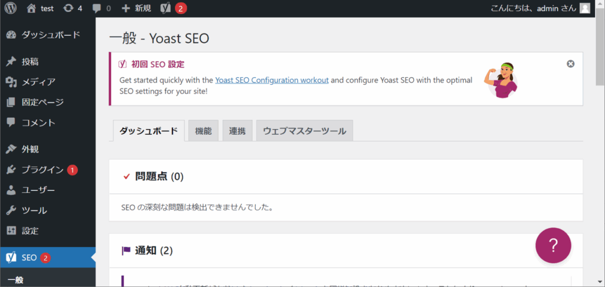Click the ダッシュボード text in the sidebar

51,35
